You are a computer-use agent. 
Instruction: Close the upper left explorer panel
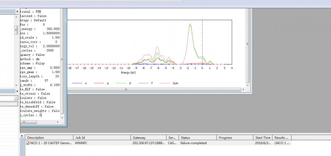coord(17,12)
